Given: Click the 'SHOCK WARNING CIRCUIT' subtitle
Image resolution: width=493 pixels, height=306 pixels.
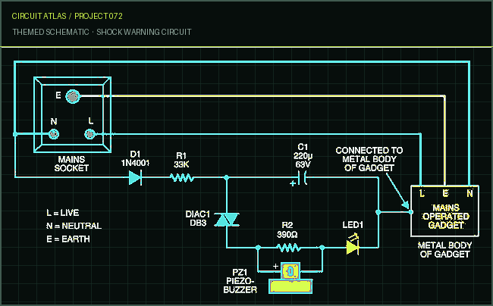Looking at the screenshot, I should 144,32.
